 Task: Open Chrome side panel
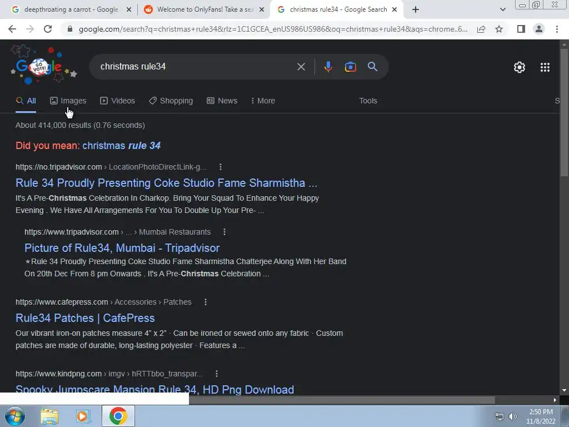pos(521,29)
